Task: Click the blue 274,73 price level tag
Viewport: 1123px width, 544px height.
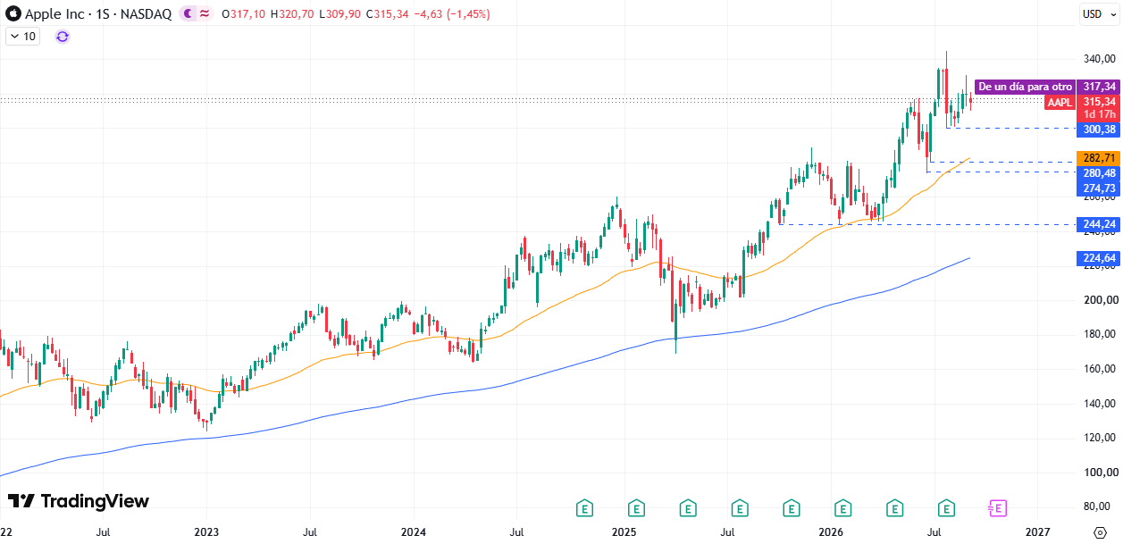Action: (x=1099, y=188)
